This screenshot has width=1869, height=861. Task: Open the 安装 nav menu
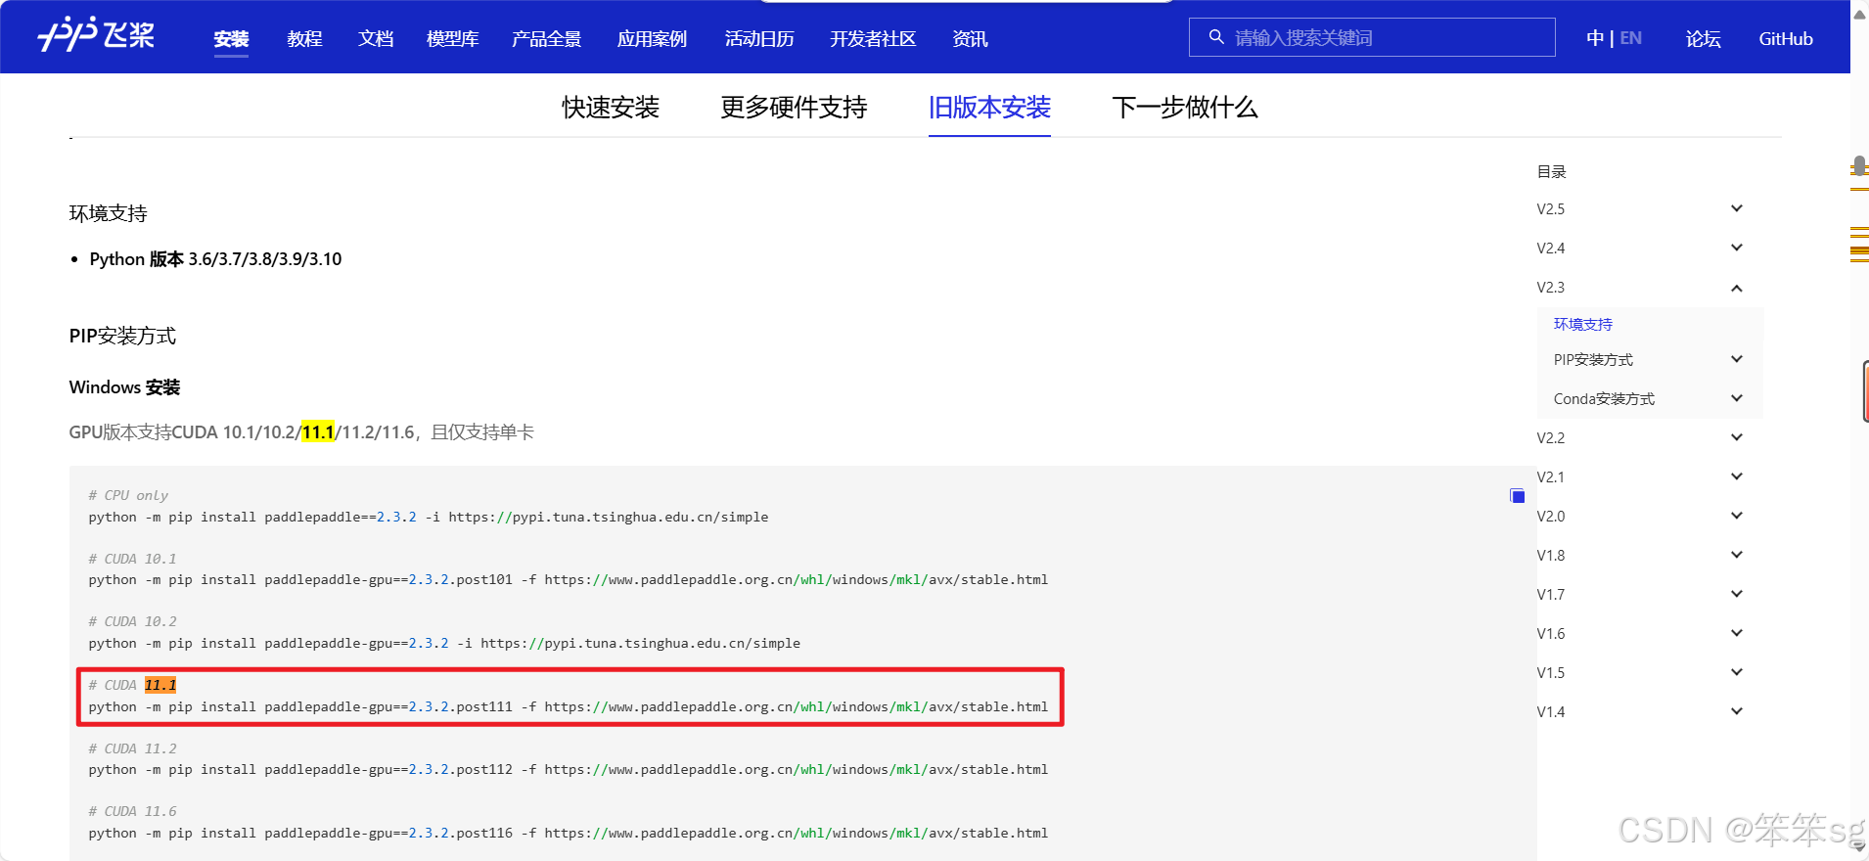coord(231,39)
